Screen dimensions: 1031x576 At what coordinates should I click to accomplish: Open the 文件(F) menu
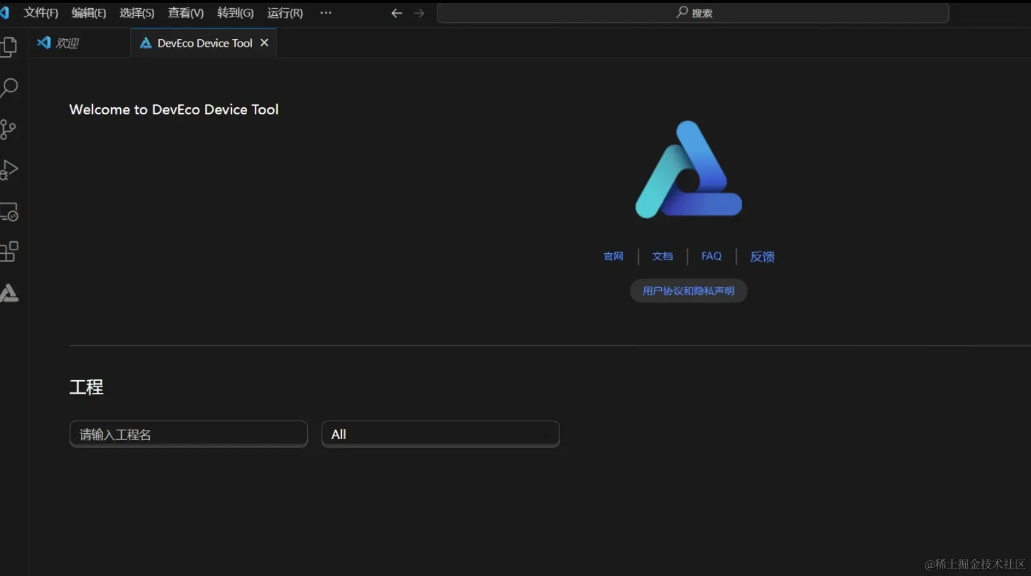pyautogui.click(x=40, y=13)
